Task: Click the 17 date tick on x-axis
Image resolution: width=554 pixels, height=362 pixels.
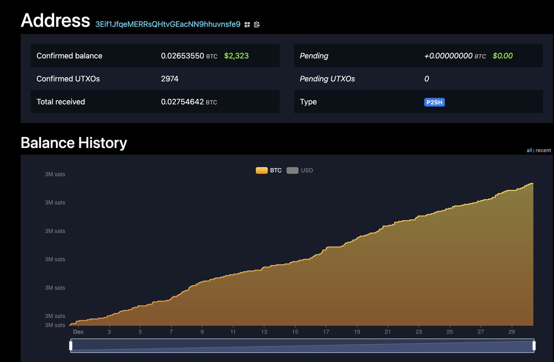Action: (326, 332)
